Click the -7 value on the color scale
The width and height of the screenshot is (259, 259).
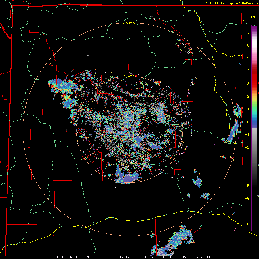coord(247,211)
